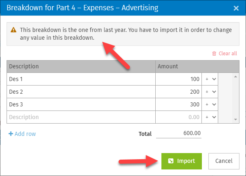
Task: Click the Total 600.00 field
Action: click(179, 133)
